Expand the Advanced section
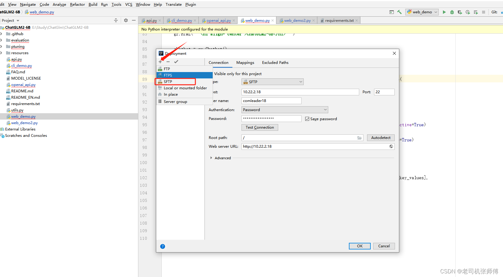The width and height of the screenshot is (503, 277). pyautogui.click(x=211, y=158)
